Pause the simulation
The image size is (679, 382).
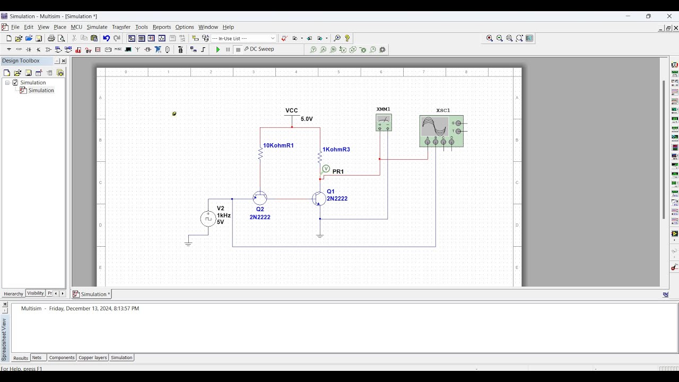click(228, 49)
